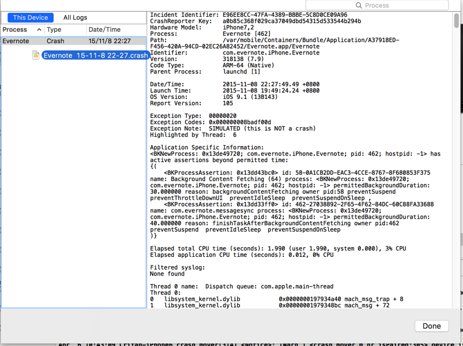Sort by the Type column header
The width and height of the screenshot is (463, 346).
click(x=65, y=30)
